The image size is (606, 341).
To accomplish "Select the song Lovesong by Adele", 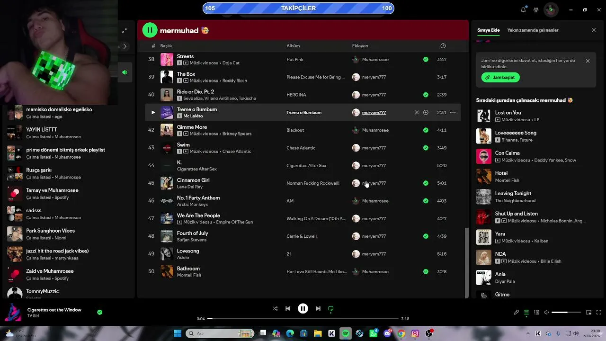I will (x=188, y=251).
